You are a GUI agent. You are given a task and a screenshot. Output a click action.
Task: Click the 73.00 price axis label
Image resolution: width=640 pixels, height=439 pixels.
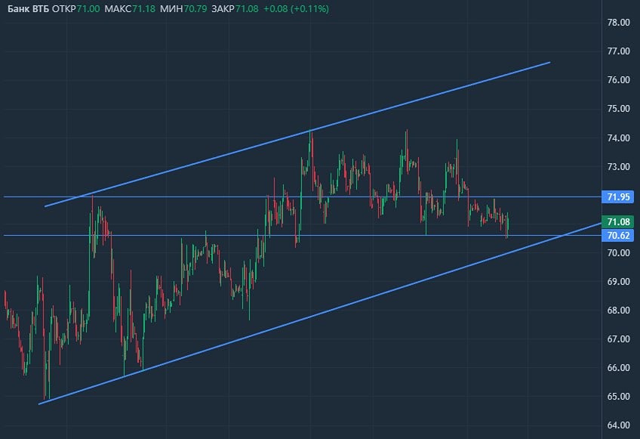[x=618, y=167]
